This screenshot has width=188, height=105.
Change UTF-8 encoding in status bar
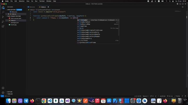[x=152, y=96]
